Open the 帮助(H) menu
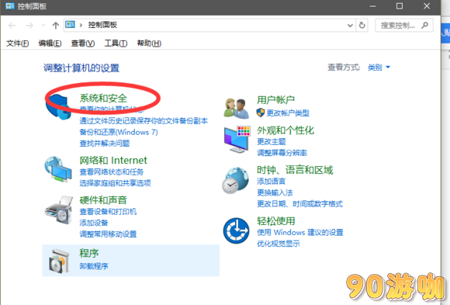This screenshot has height=305, width=450. (149, 43)
